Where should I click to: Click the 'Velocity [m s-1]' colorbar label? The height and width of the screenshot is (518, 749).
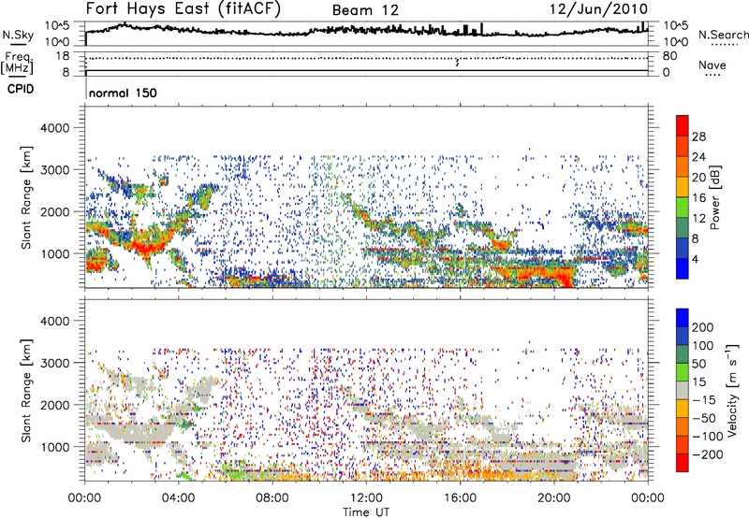point(732,390)
